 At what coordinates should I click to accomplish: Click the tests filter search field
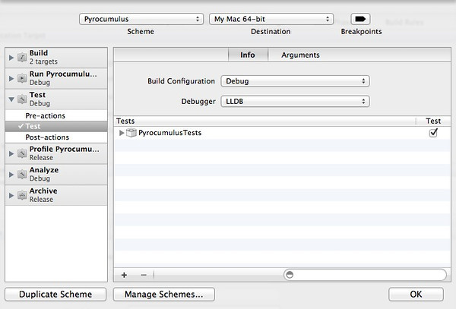[365, 275]
